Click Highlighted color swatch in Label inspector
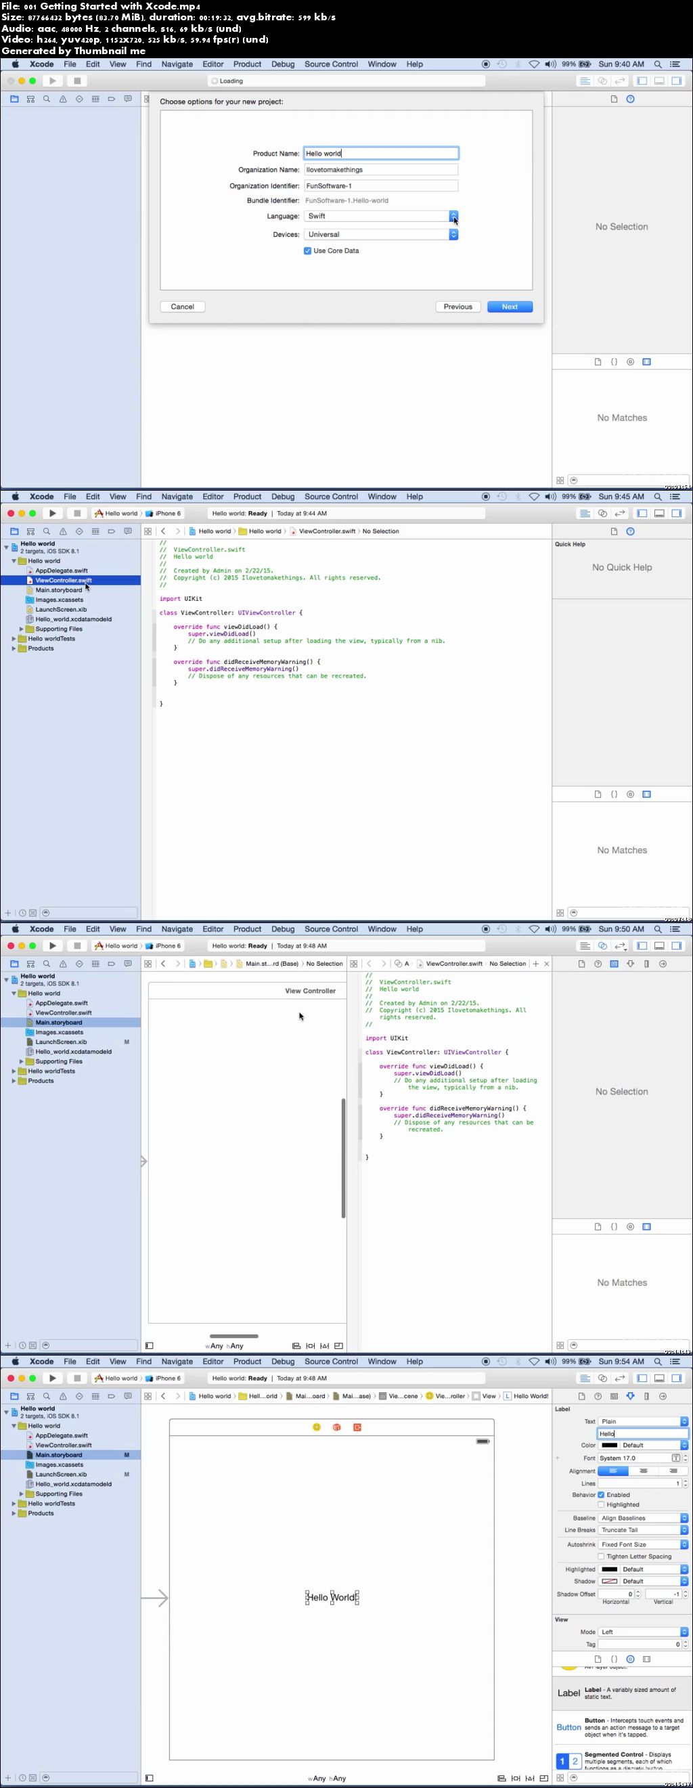The height and width of the screenshot is (1788, 693). 610,1569
